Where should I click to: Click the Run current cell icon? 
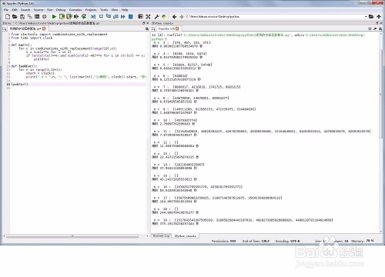click(x=62, y=17)
